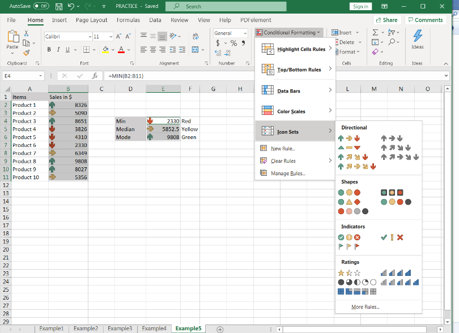Viewport: 459px width, 333px height.
Task: Open the General number format dropdown
Action: click(245, 33)
